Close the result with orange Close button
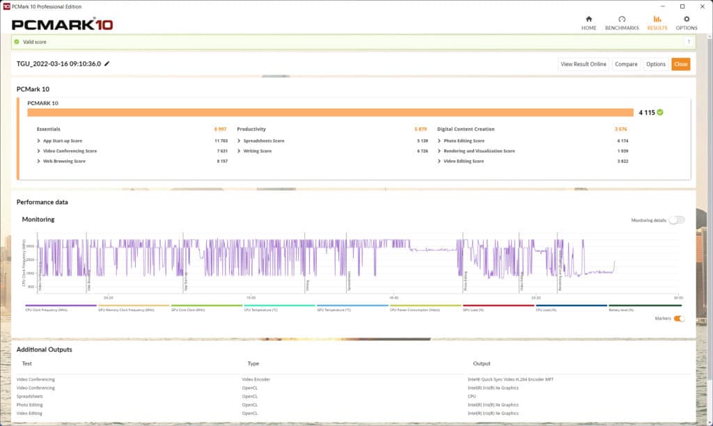This screenshot has width=713, height=426. tap(680, 64)
